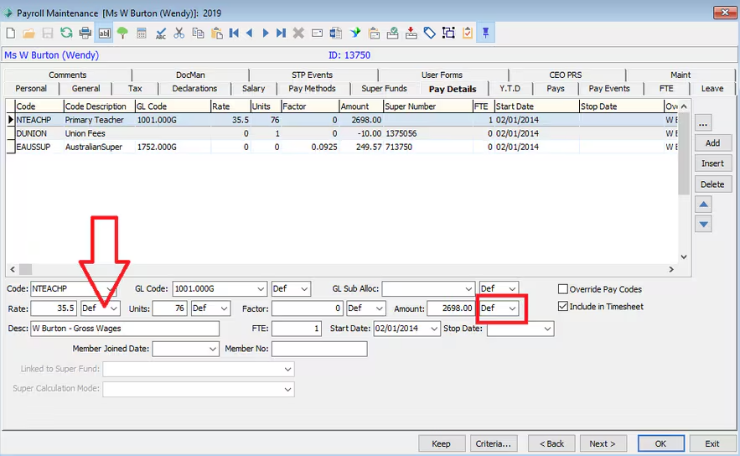Jump to first record arrow
The image size is (740, 456).
(x=234, y=33)
